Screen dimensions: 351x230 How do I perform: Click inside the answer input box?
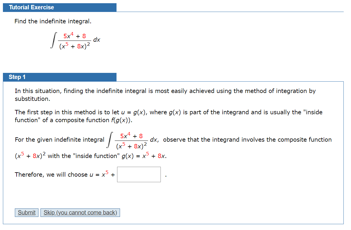(139, 174)
